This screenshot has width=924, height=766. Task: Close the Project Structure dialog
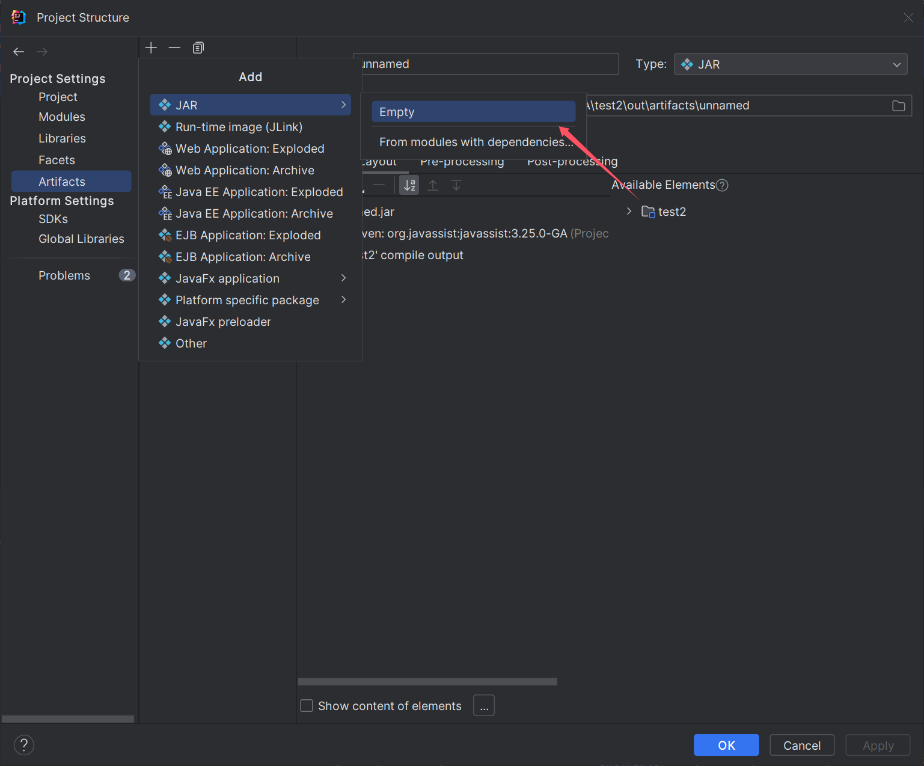tap(908, 18)
